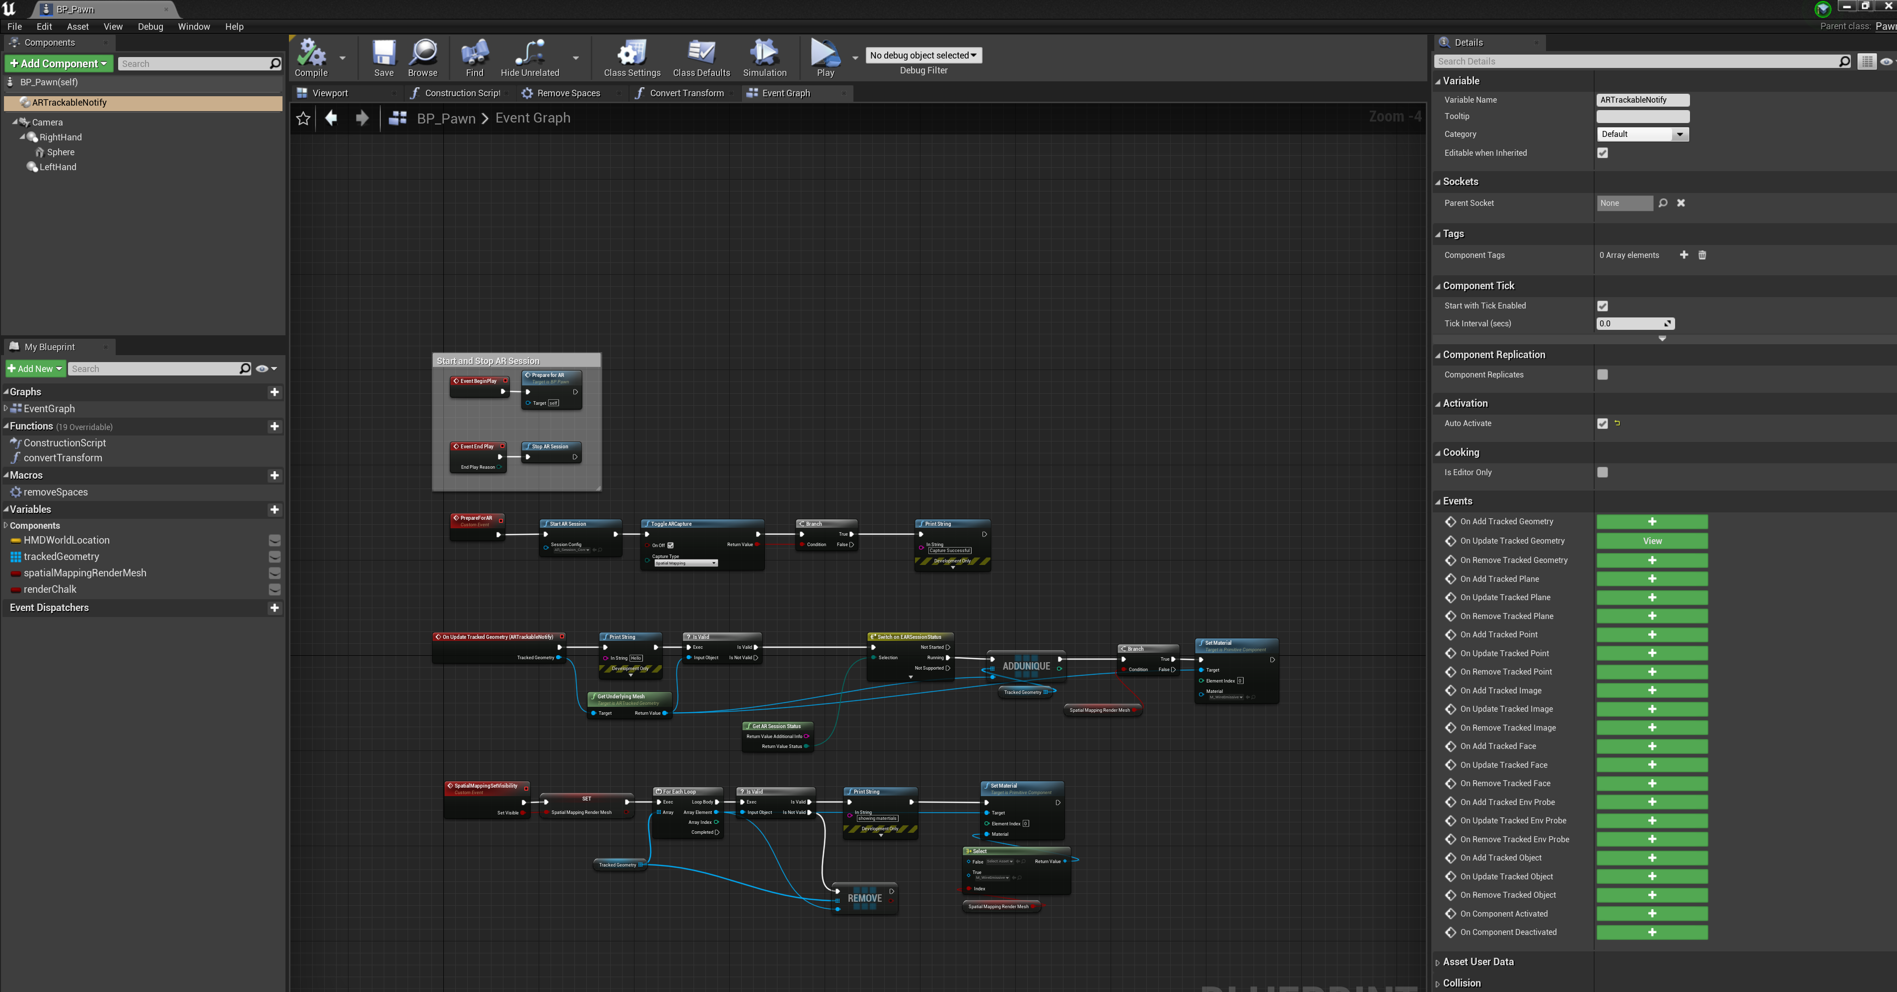Open the Debug menu
Viewport: 1897px width, 992px height.
click(x=150, y=26)
